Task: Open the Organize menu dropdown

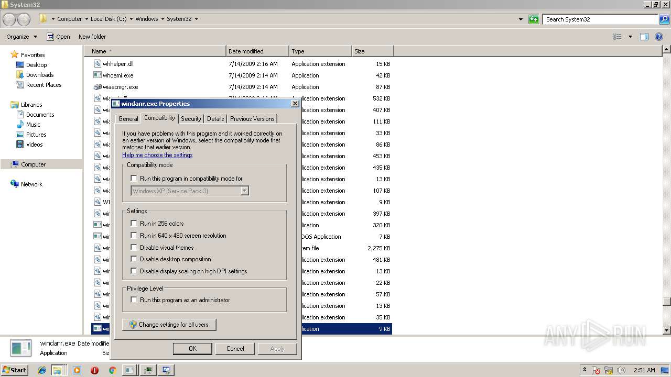Action: (21, 37)
